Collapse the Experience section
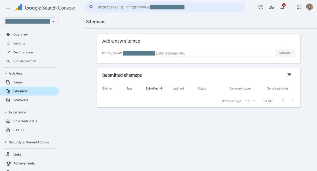 pos(6,112)
